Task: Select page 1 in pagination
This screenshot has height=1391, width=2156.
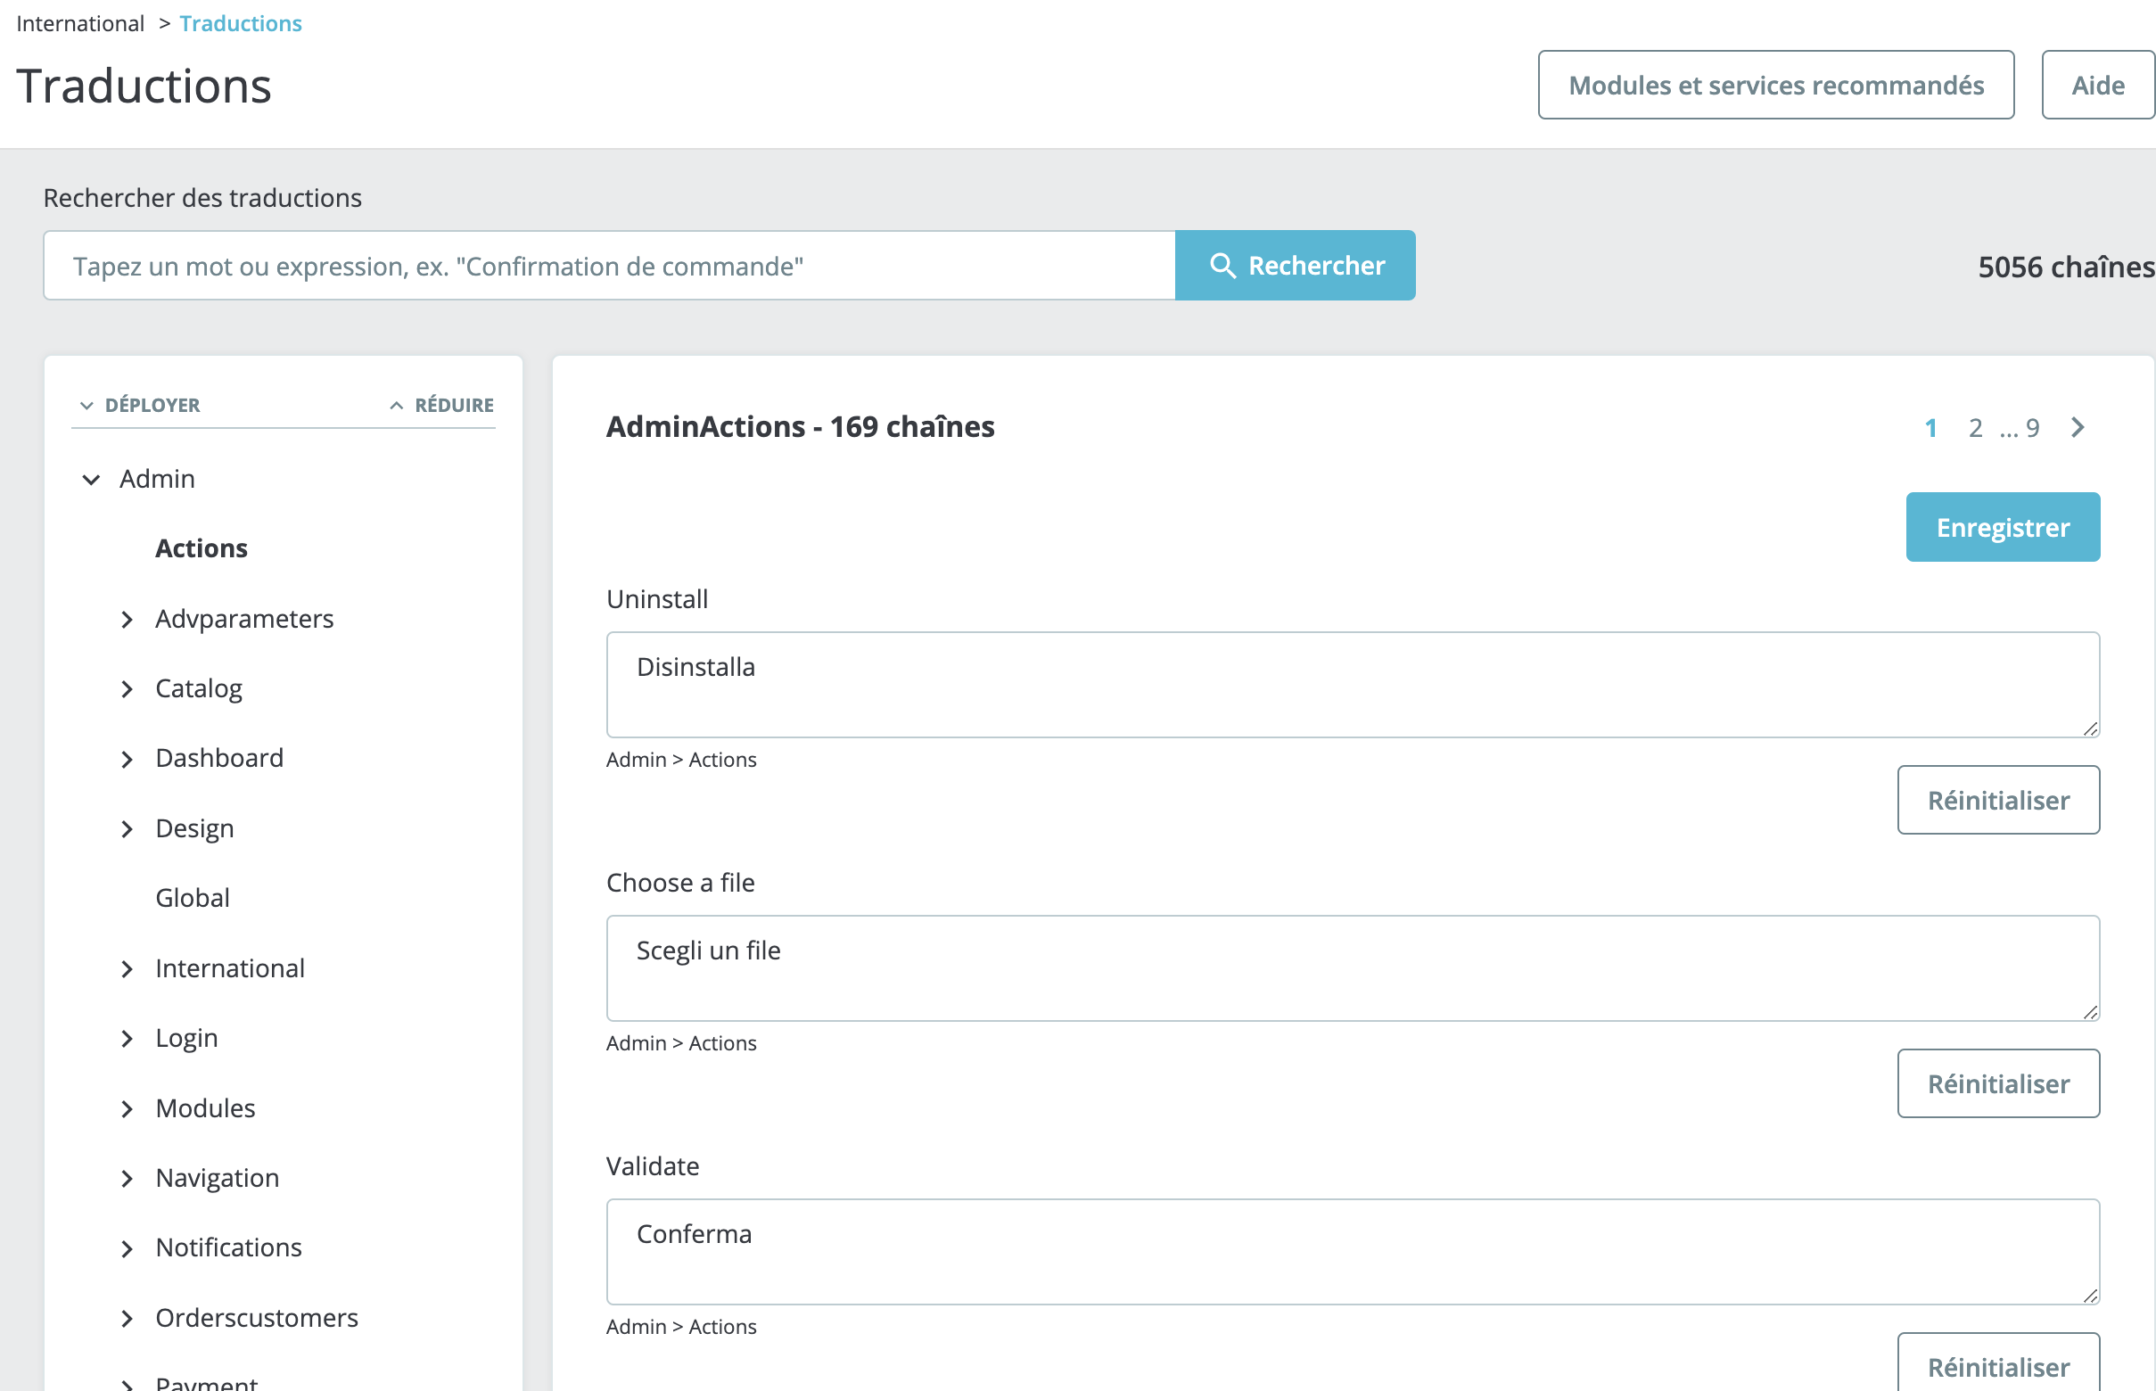Action: click(1930, 427)
